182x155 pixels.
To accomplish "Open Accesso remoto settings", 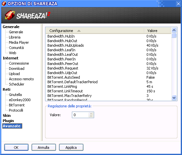I will [21, 79].
